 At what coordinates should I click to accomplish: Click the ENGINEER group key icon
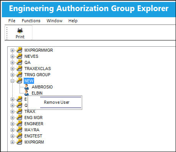tap(20, 123)
